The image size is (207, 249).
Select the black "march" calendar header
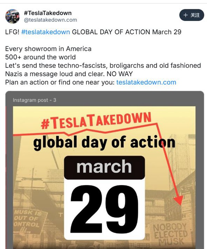(104, 167)
